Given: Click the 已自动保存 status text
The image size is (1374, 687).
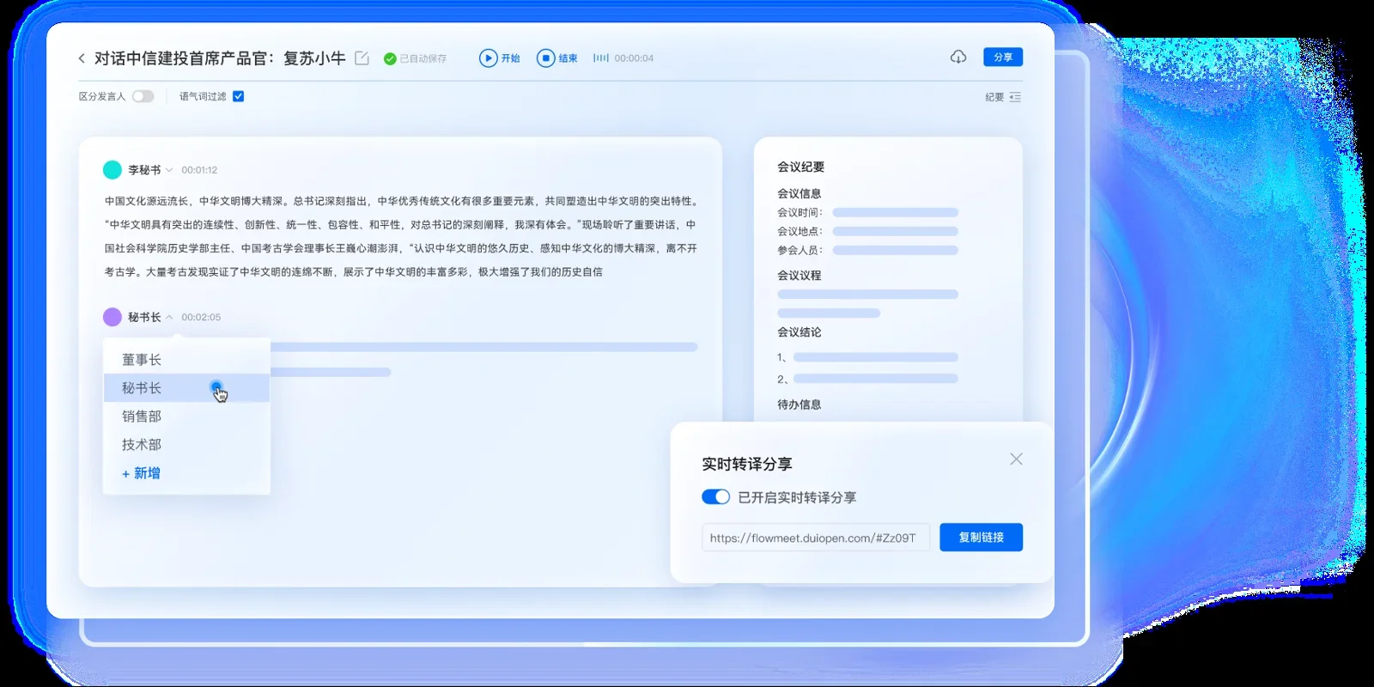Looking at the screenshot, I should [423, 58].
